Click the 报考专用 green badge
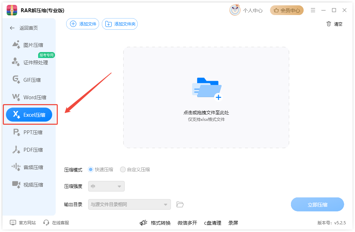This screenshot has height=232, width=355. click(47, 55)
